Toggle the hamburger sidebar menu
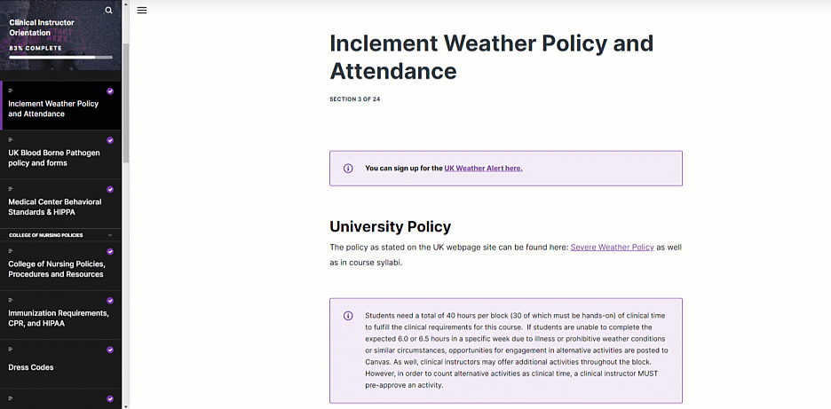This screenshot has height=409, width=831. [142, 11]
